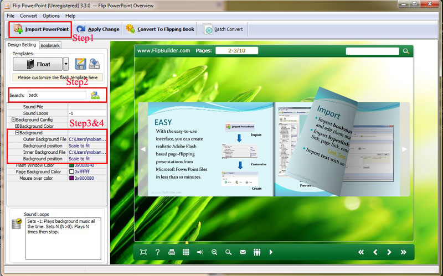
Task: Open the Help menu
Action: 70,16
